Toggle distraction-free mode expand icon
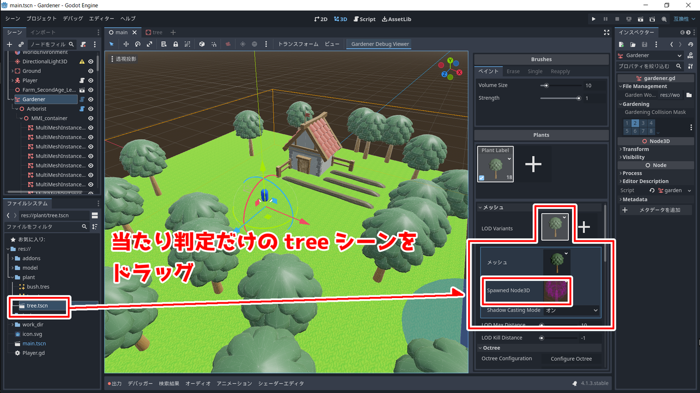Image resolution: width=700 pixels, height=393 pixels. tap(606, 32)
